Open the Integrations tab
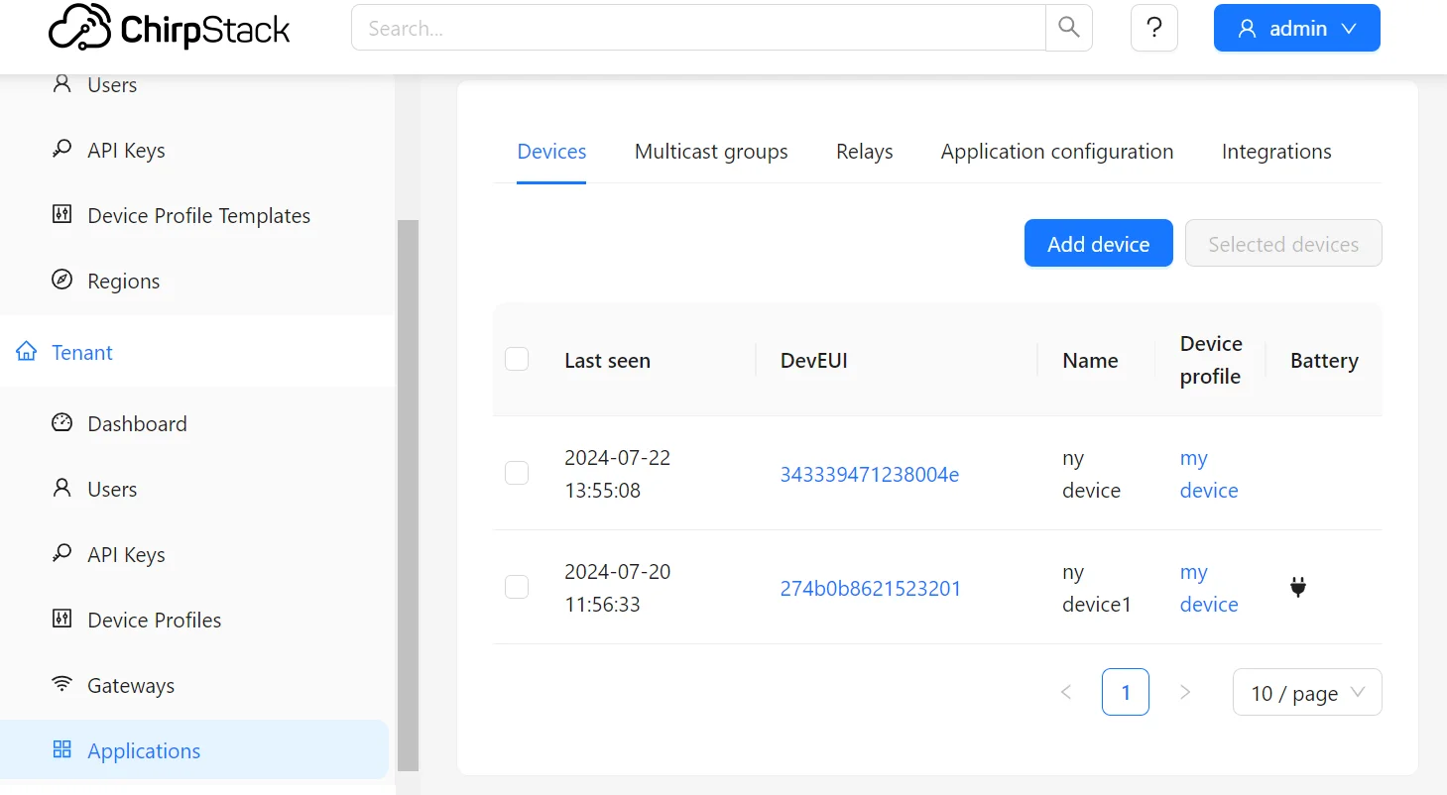Screen dimensions: 1447x795 pyautogui.click(x=1275, y=152)
